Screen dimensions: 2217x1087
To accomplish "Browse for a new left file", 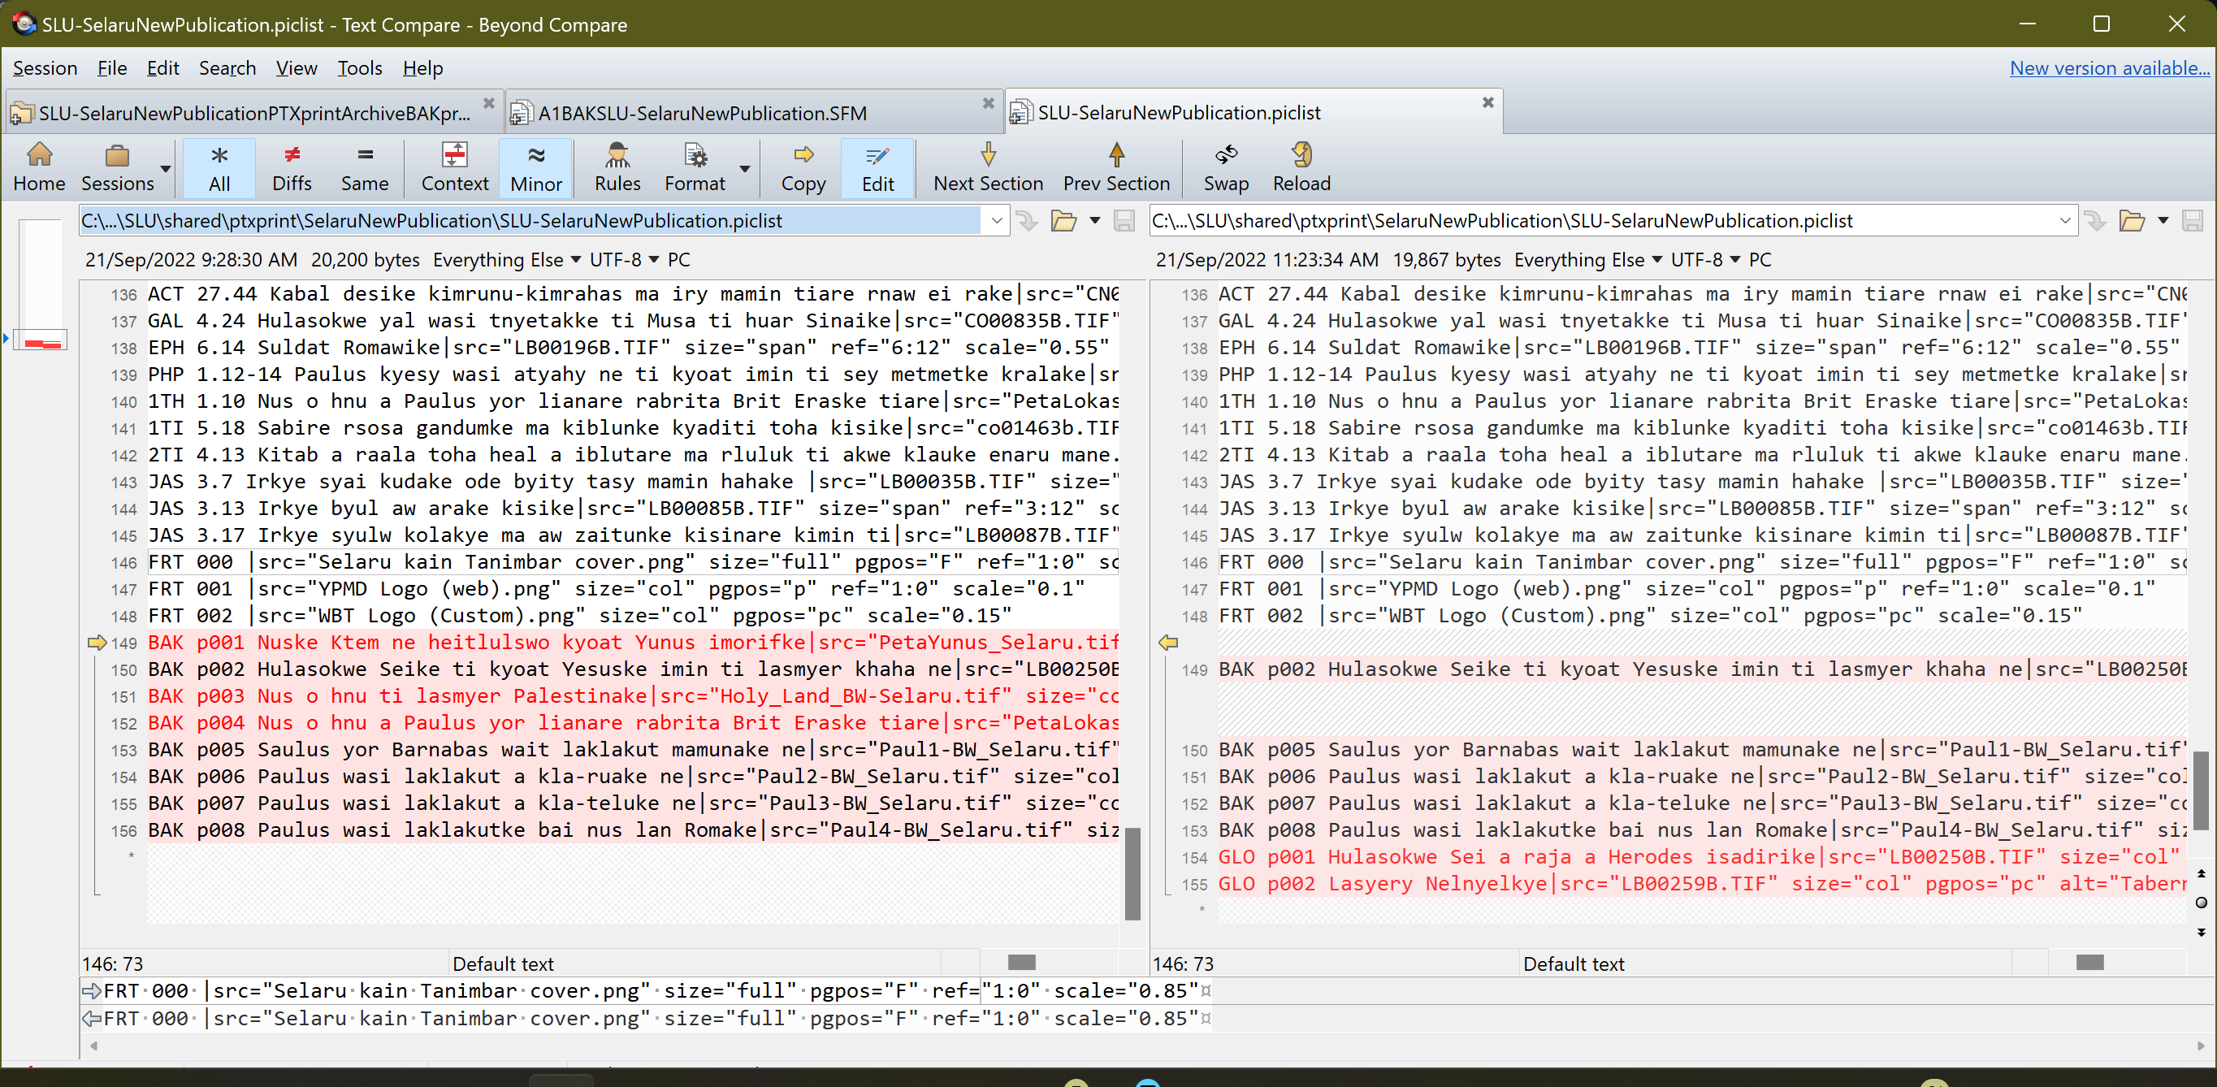I will [1063, 220].
